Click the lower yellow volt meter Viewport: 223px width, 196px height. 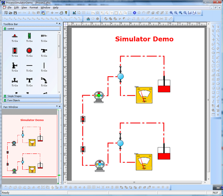coord(144,162)
